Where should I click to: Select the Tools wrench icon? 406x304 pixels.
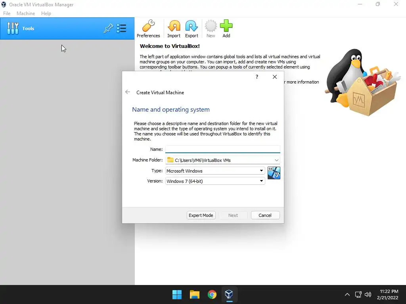tap(13, 28)
